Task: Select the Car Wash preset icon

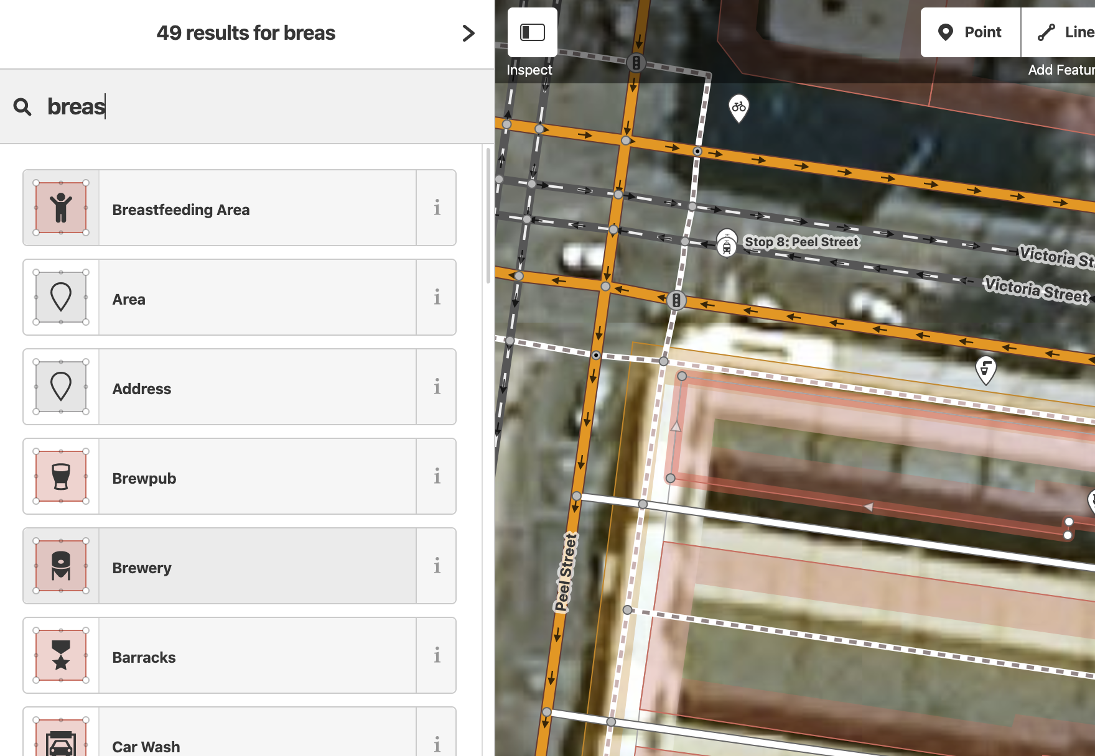Action: (x=61, y=738)
